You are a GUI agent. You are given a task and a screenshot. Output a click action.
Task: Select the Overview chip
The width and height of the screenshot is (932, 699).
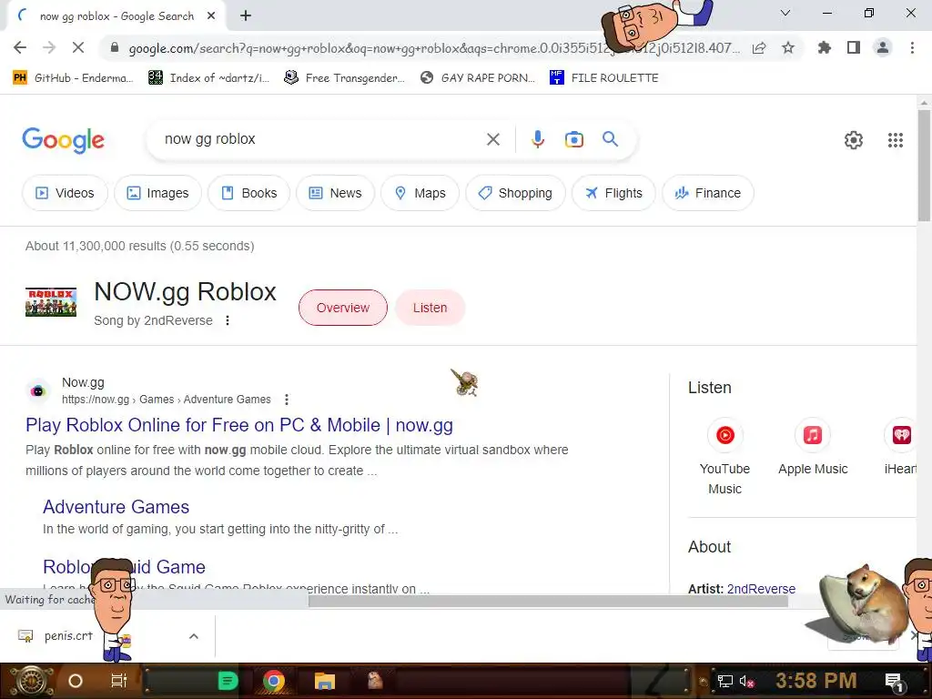click(x=343, y=308)
